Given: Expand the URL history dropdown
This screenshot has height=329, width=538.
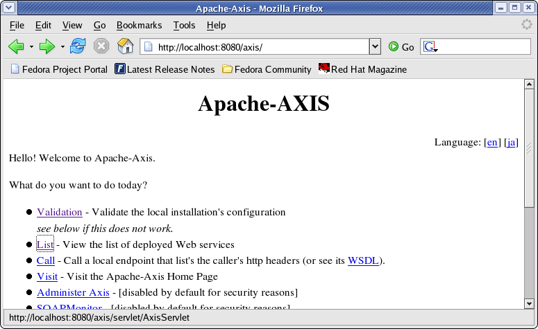Looking at the screenshot, I should (x=375, y=46).
